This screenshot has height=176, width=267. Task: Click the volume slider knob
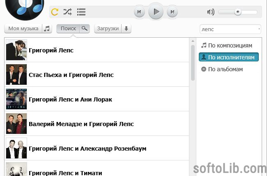[238, 12]
